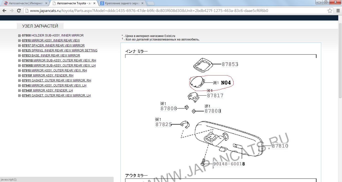Open the Chrome menu icon
Screen dimensions: 342x182
337,11
